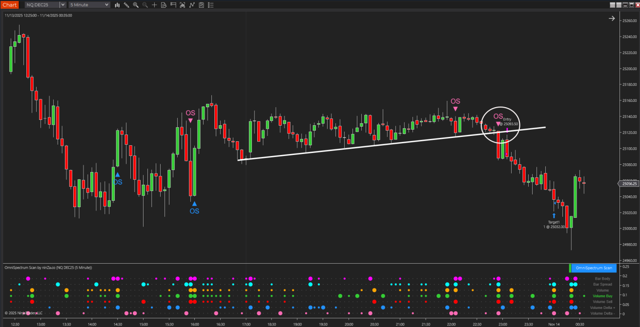
Task: Click the green bar beside OmniSpectrum Scan
Action: tap(570, 268)
